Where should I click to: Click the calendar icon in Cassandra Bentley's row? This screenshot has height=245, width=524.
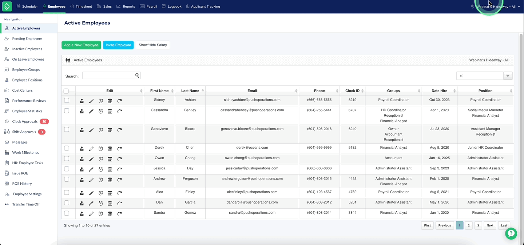tap(110, 111)
